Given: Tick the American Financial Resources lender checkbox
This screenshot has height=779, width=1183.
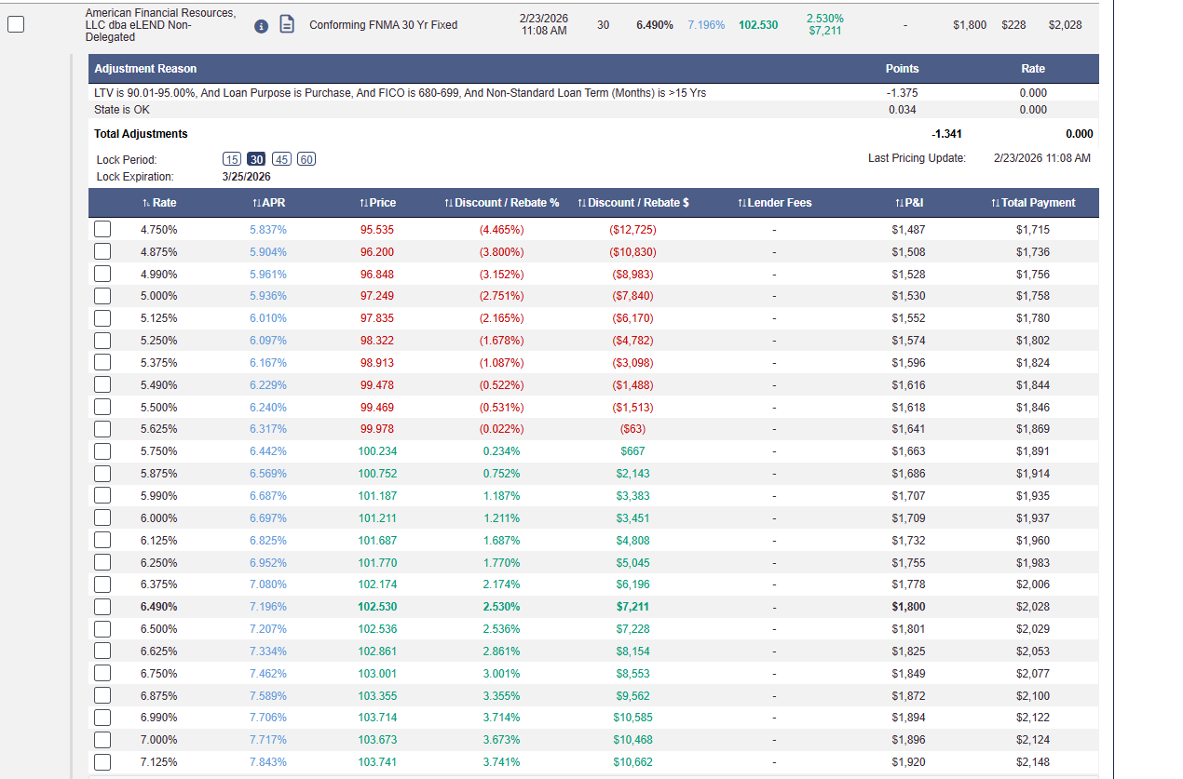Looking at the screenshot, I should tap(16, 25).
